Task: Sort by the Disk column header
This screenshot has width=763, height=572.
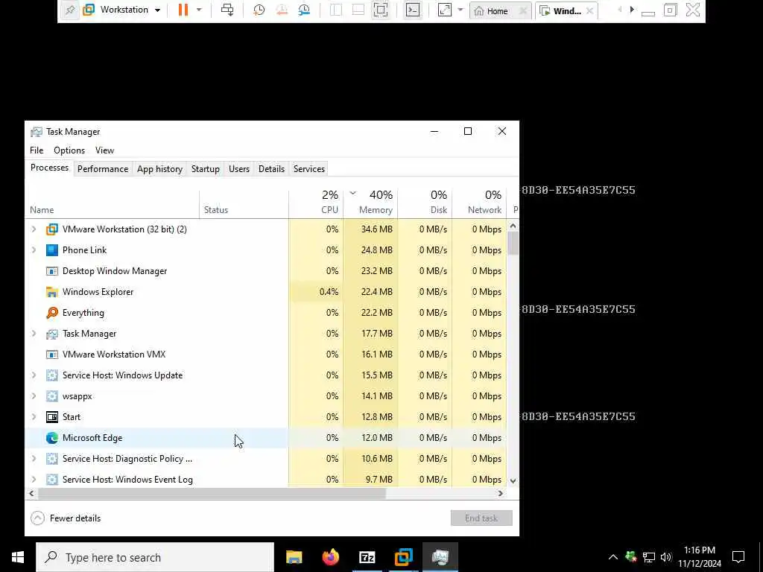Action: pyautogui.click(x=425, y=203)
